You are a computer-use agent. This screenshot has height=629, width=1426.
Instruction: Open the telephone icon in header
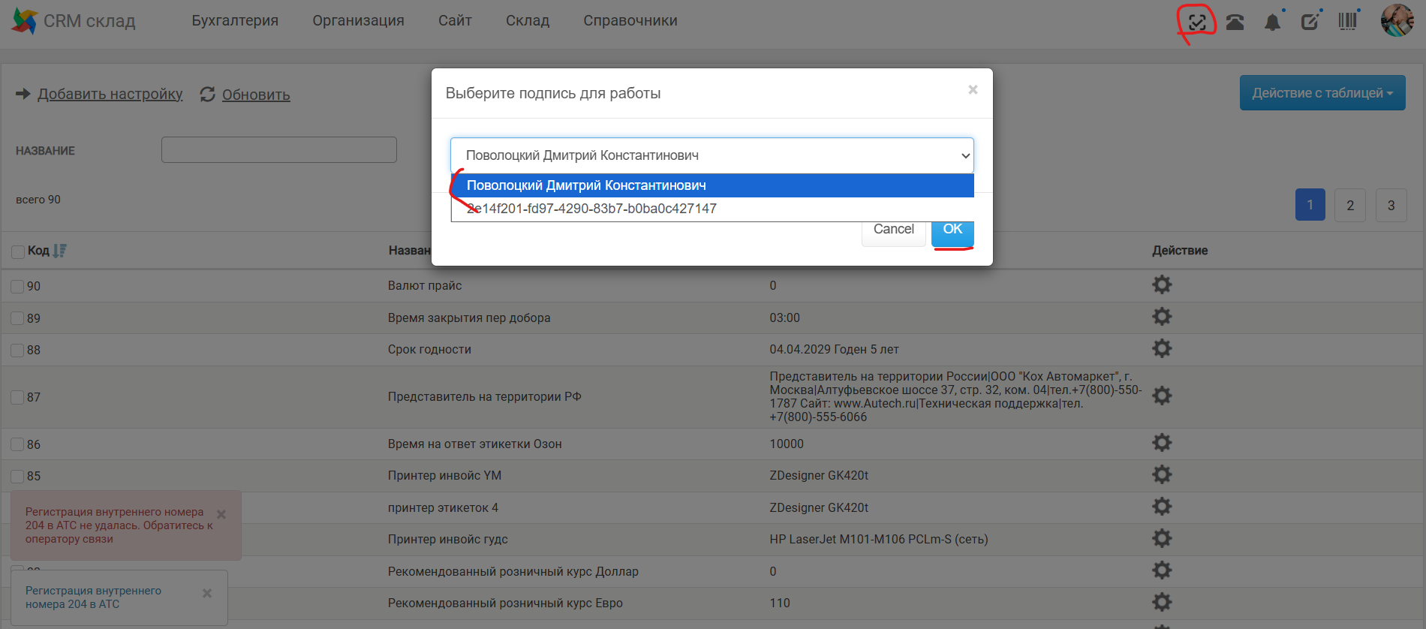pyautogui.click(x=1235, y=23)
